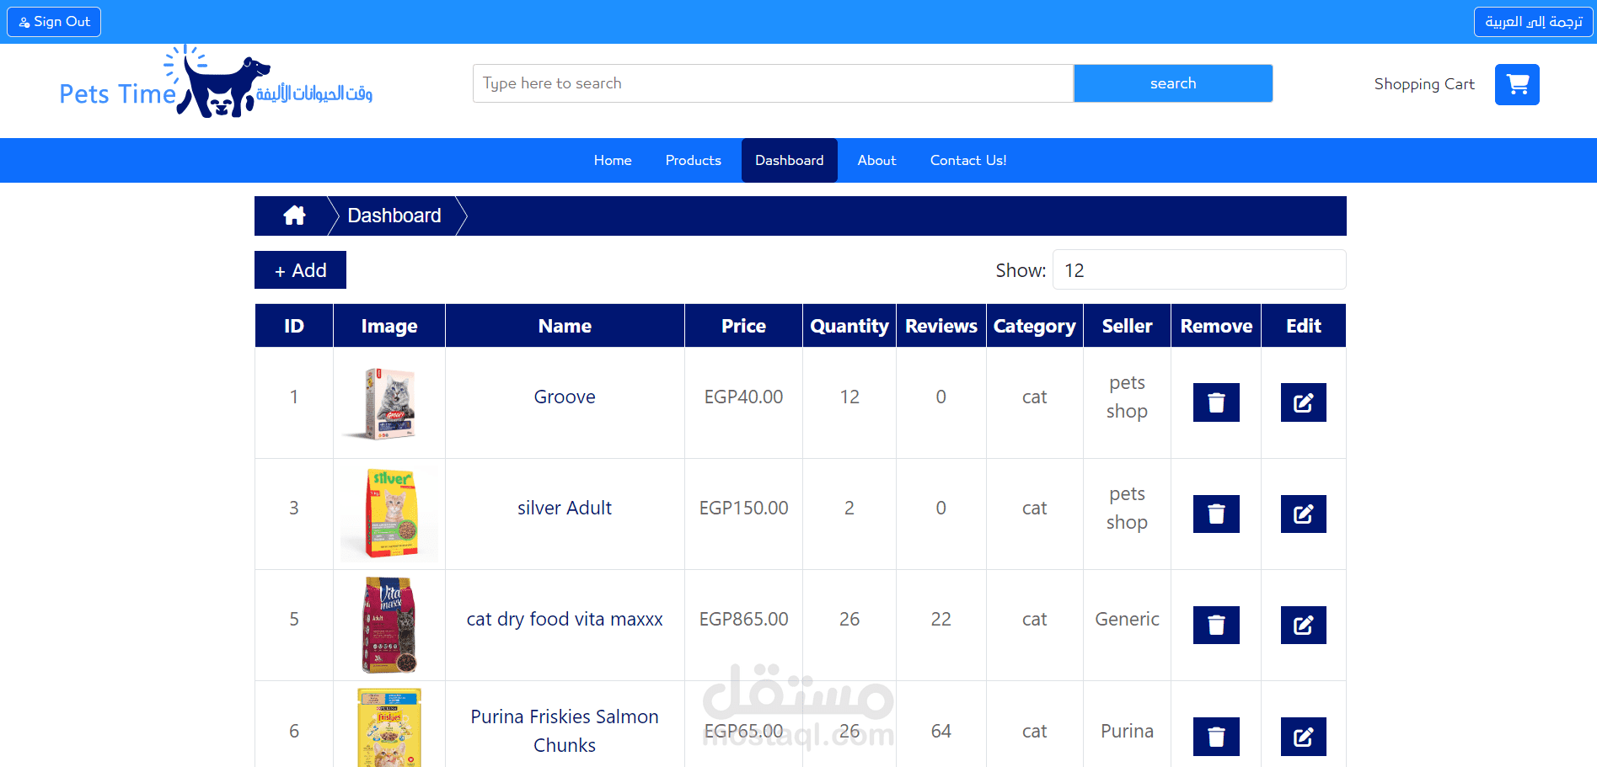
Task: Sign out of the account
Action: tap(54, 22)
